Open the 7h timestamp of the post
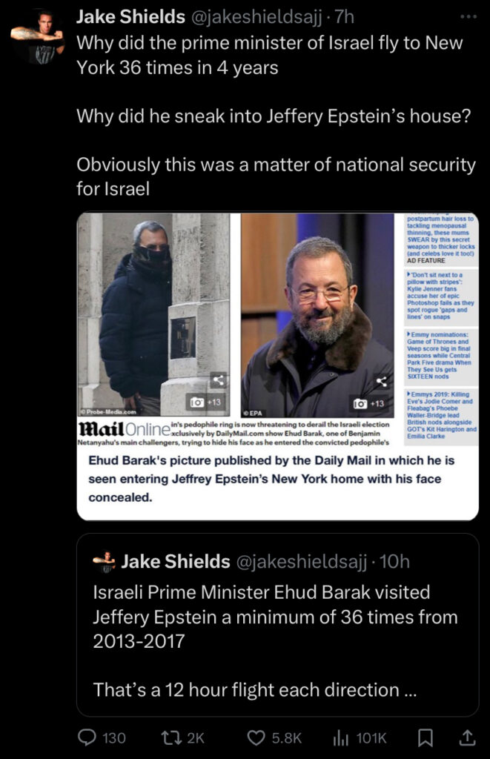The height and width of the screenshot is (759, 490). pyautogui.click(x=345, y=17)
